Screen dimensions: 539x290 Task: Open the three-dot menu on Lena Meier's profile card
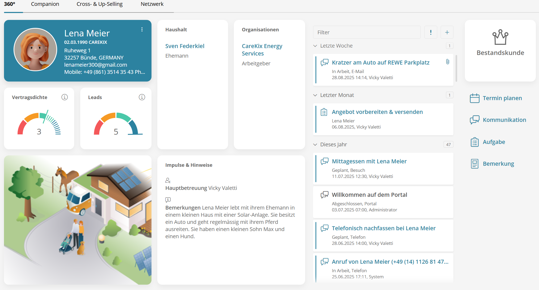pyautogui.click(x=142, y=29)
